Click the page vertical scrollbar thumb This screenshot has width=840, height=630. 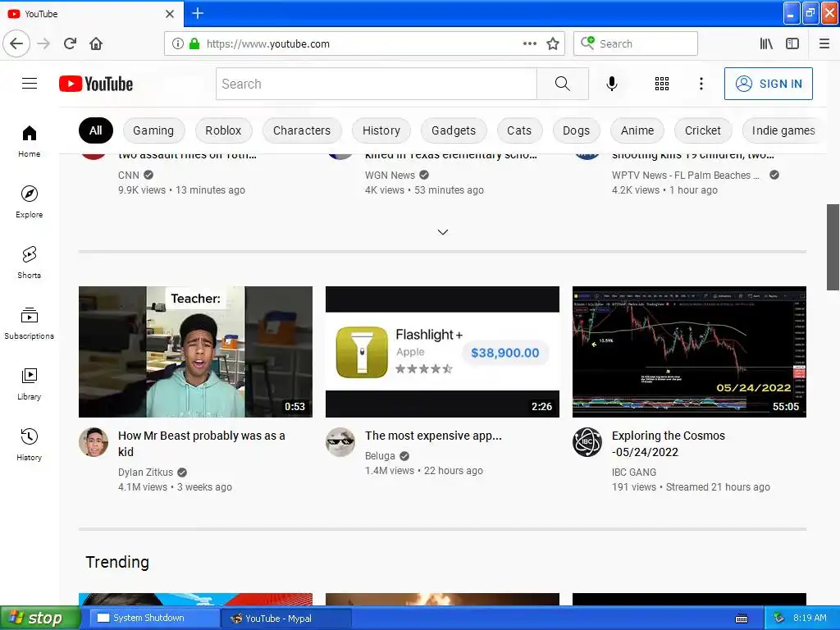coord(833,247)
